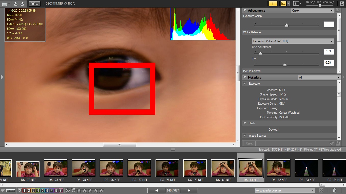Screen dimensions: 346x194
Task: Expand the Image Settings section
Action: (245, 136)
